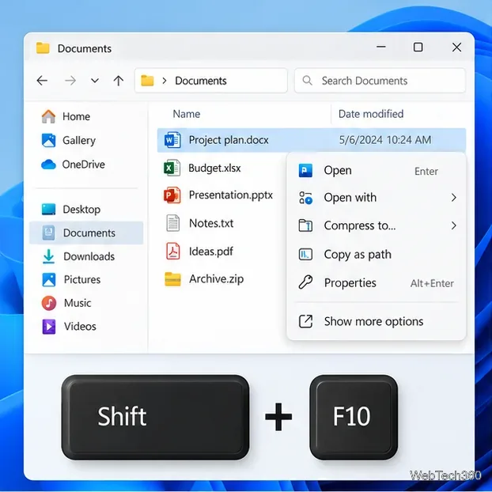Click the Home house icon
The height and width of the screenshot is (492, 492).
[x=48, y=116]
